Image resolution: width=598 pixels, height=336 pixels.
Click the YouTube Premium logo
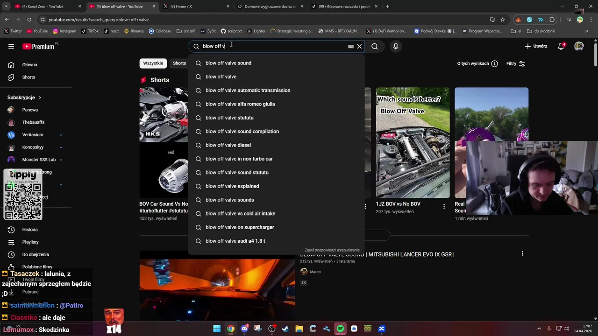(x=38, y=46)
